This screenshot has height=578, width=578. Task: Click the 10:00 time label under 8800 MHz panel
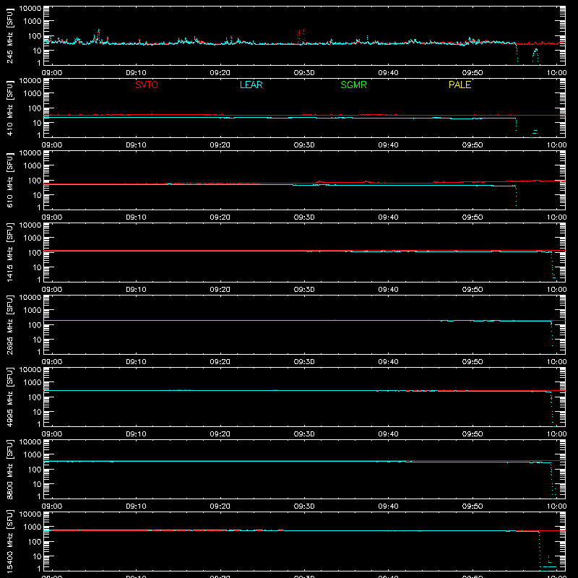click(556, 506)
